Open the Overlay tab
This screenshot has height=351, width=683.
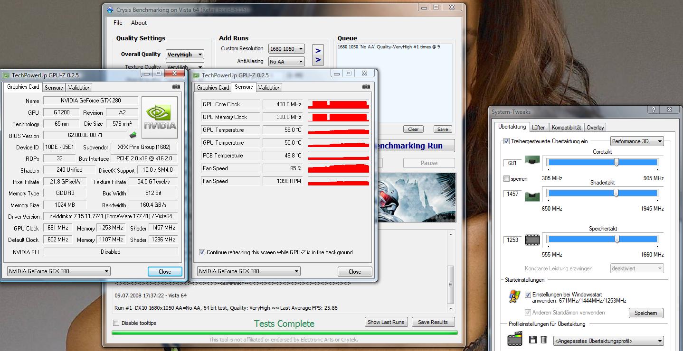click(x=595, y=127)
